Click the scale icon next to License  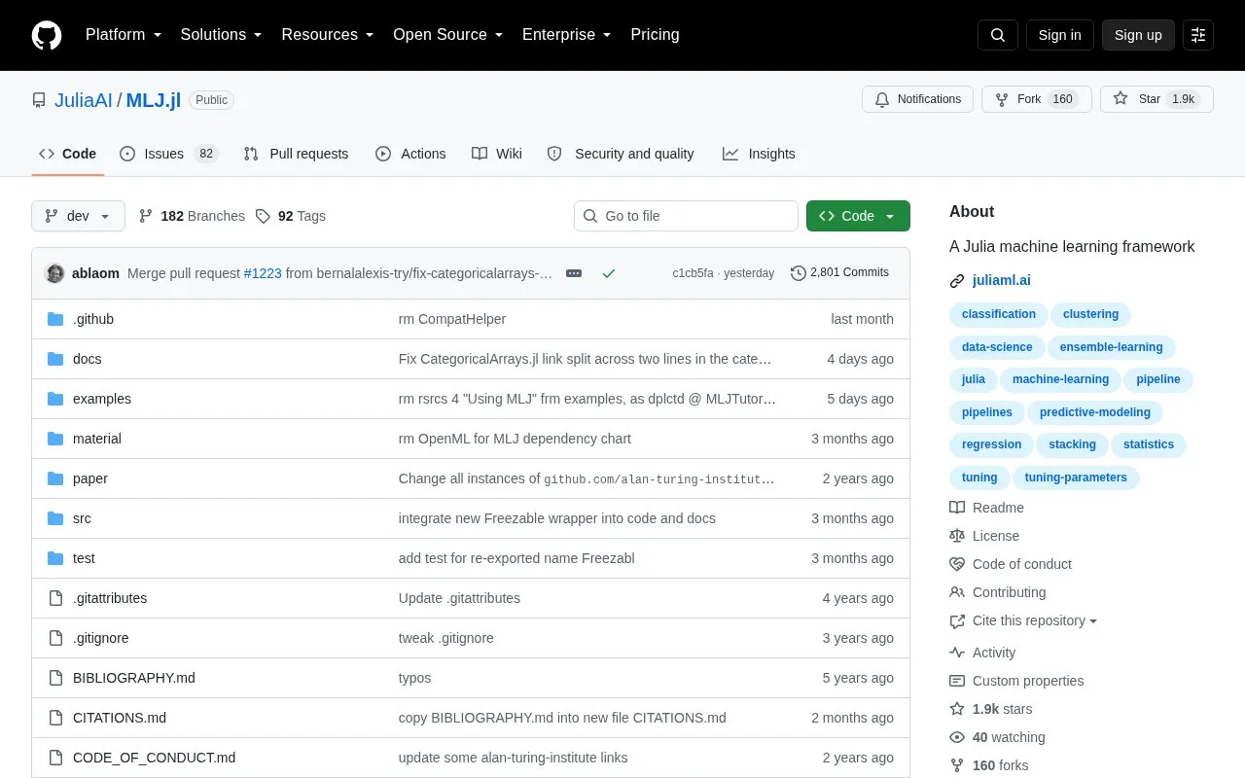[957, 536]
